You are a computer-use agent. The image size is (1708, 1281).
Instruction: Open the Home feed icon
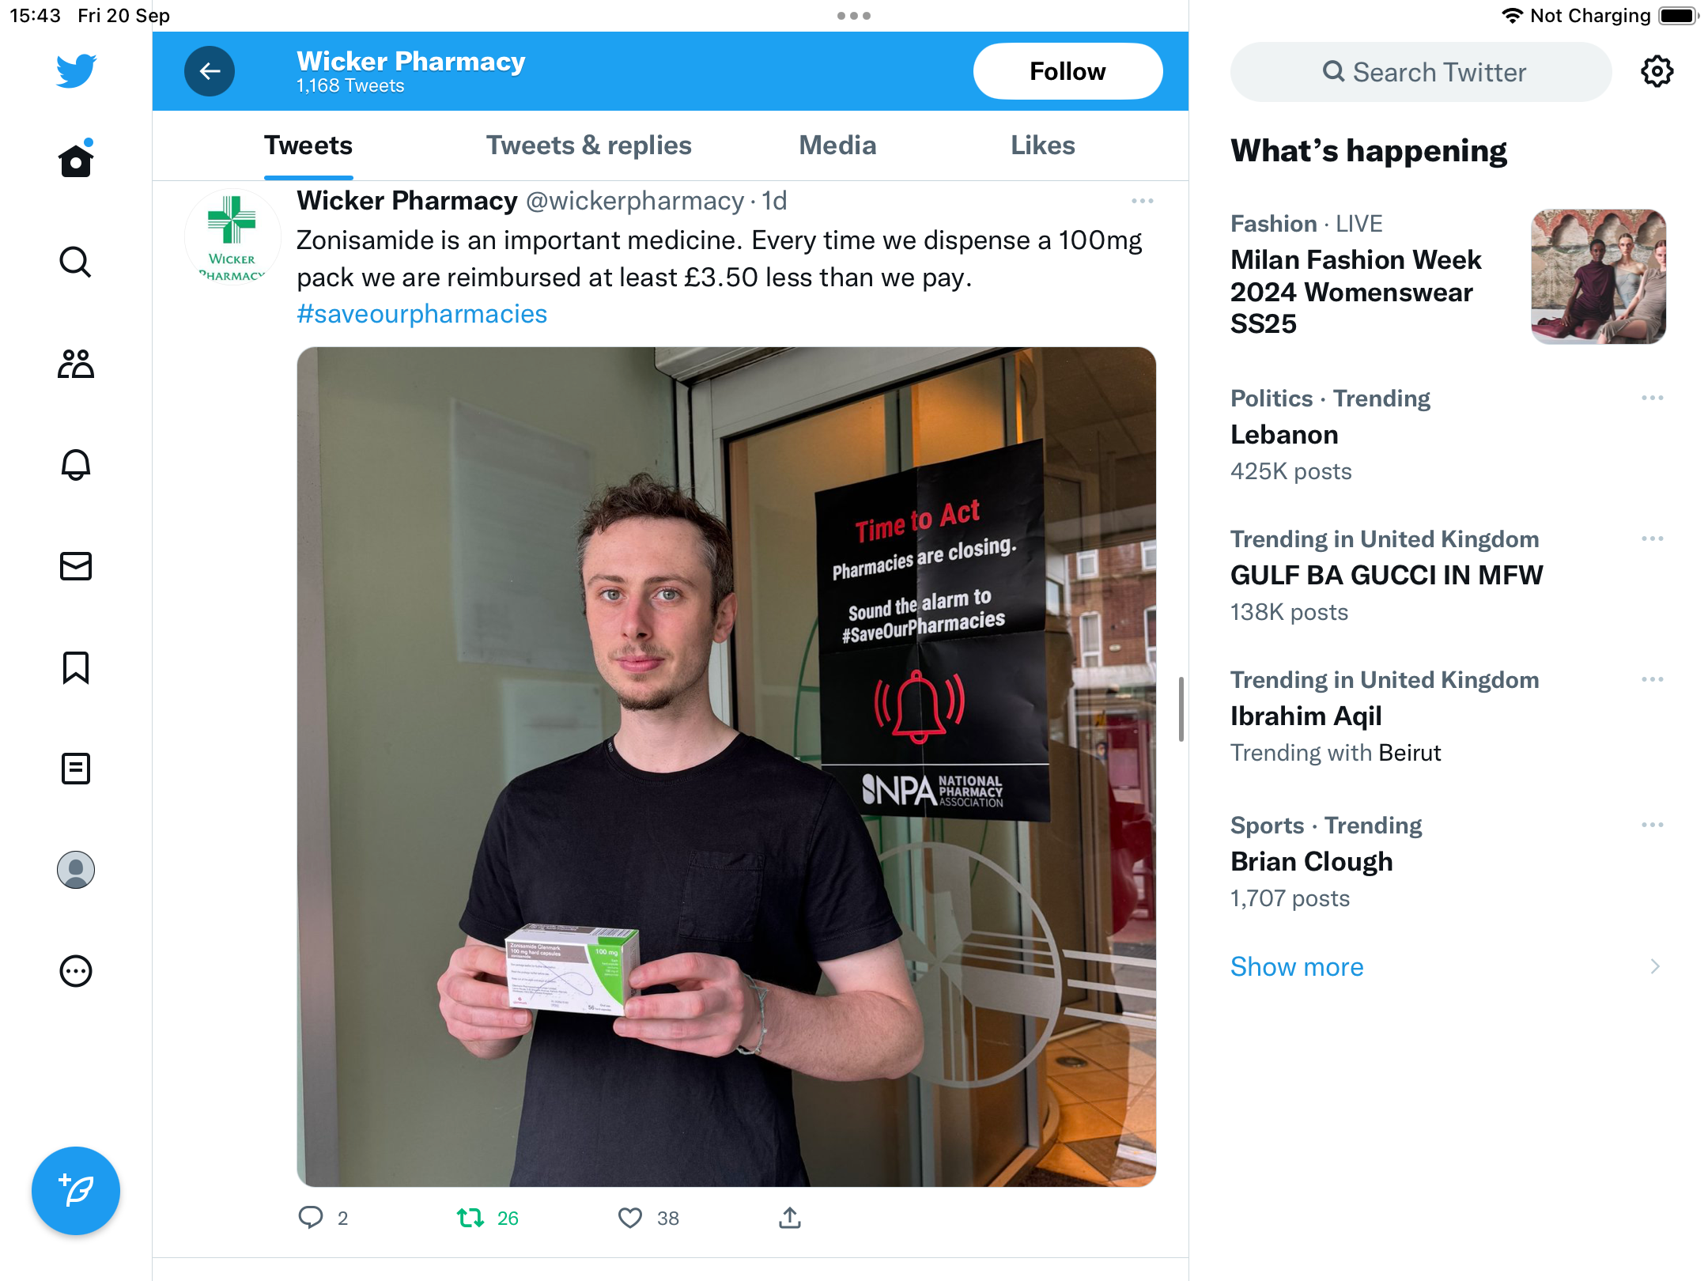click(x=76, y=160)
